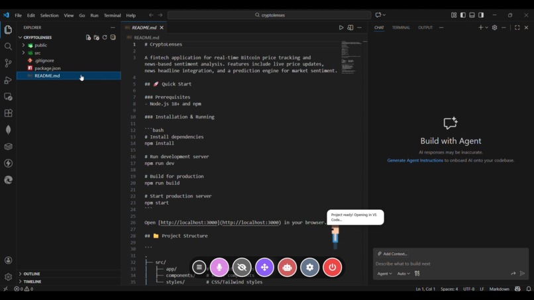Open the Search view in activity bar
The height and width of the screenshot is (300, 534).
tap(8, 46)
